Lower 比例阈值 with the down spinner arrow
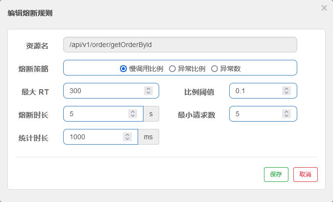 (286, 93)
